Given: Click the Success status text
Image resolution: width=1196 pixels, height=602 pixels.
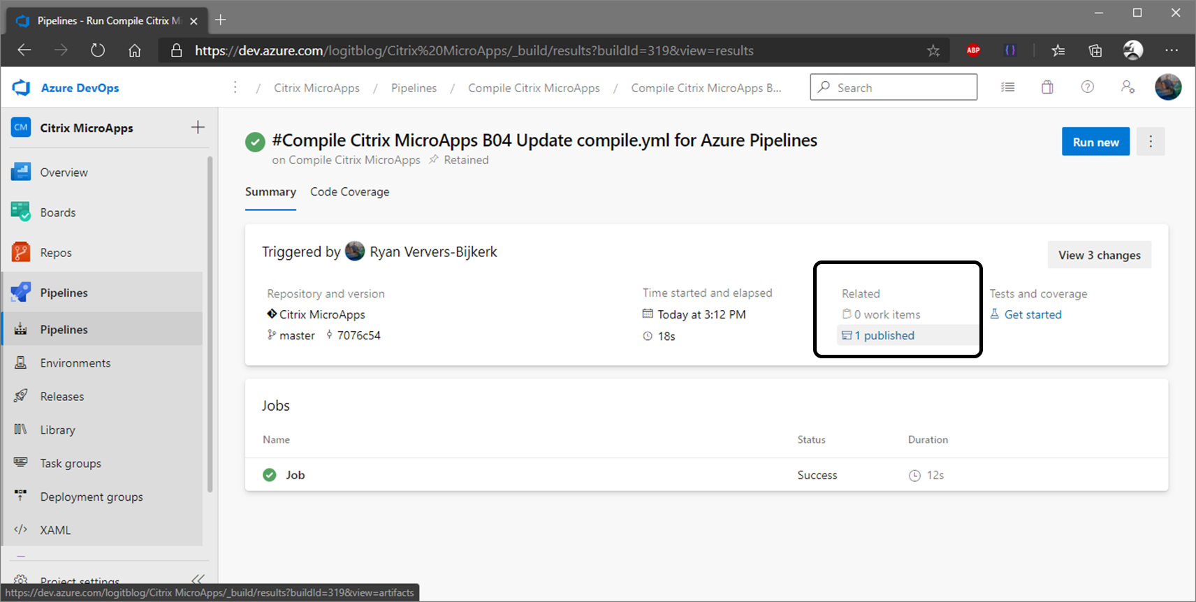Looking at the screenshot, I should pos(817,475).
